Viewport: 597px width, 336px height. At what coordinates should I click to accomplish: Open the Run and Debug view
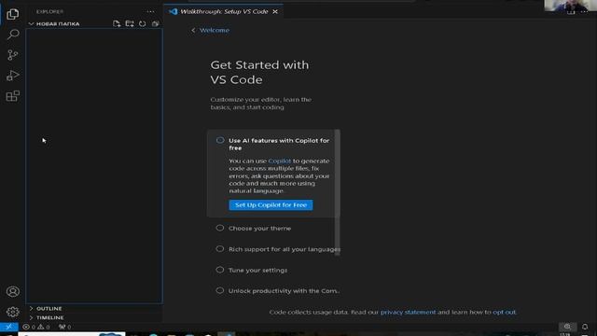tap(12, 76)
